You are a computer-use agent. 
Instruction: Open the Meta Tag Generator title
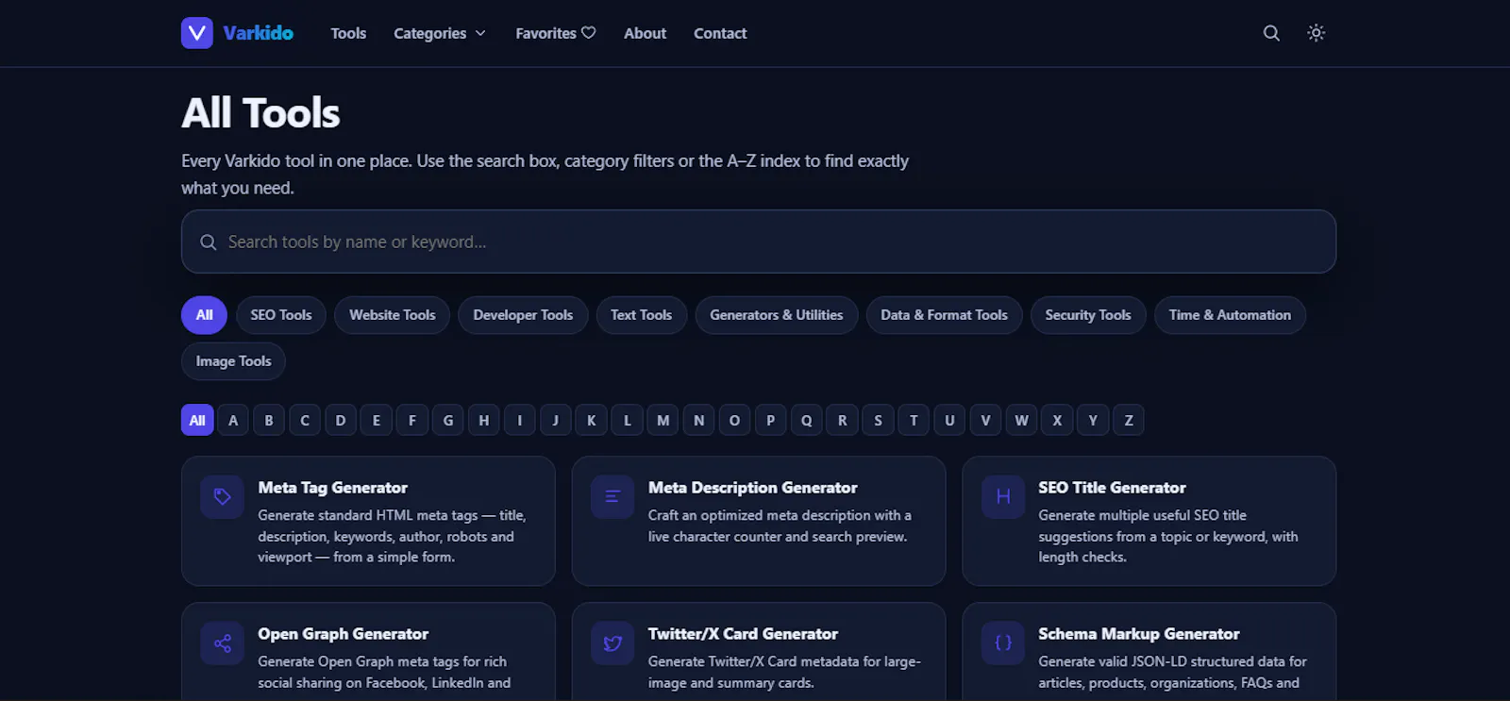pos(333,488)
